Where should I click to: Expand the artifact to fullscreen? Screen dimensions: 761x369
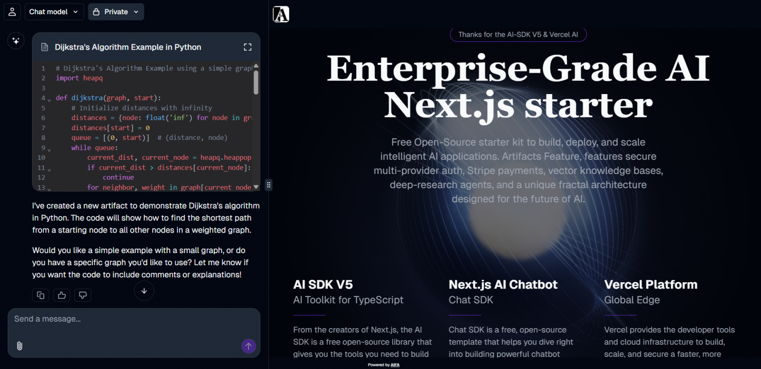pyautogui.click(x=247, y=47)
